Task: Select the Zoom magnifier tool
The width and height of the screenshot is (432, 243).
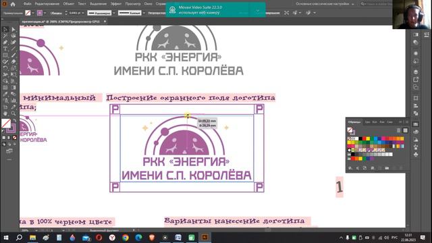Action: [x=13, y=113]
